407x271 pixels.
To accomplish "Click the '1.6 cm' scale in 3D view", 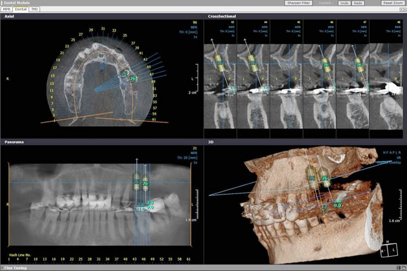I will [394, 221].
